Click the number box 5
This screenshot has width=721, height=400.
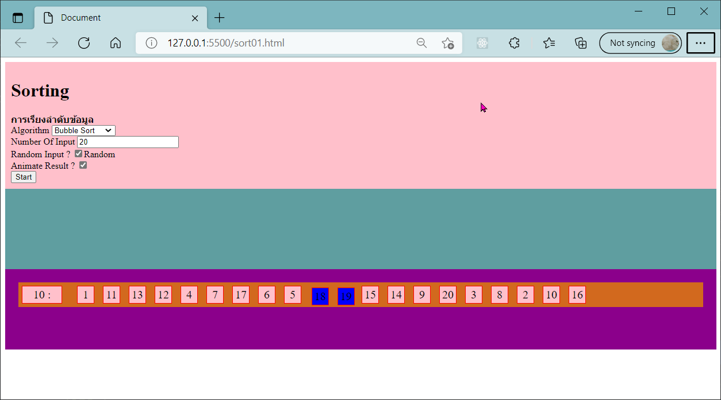[293, 295]
